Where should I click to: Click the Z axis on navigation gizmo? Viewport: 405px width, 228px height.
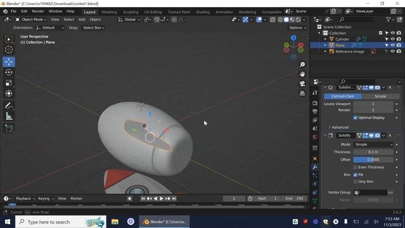point(294,38)
